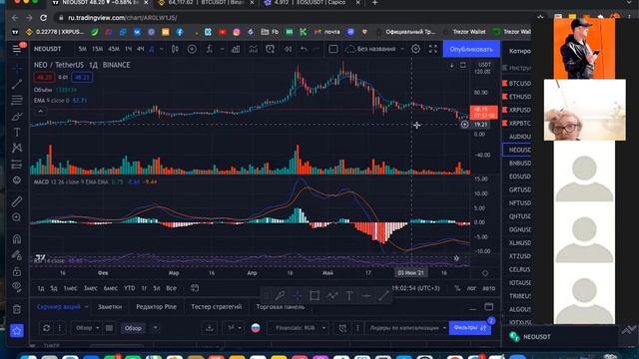
Task: Open the Торговая панель tab
Action: pyautogui.click(x=281, y=307)
